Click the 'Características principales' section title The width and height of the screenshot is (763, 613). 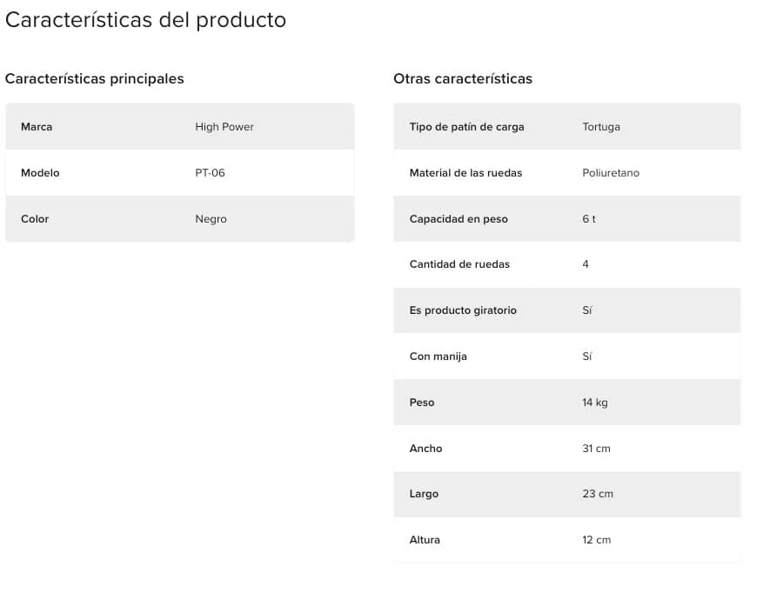pos(95,79)
